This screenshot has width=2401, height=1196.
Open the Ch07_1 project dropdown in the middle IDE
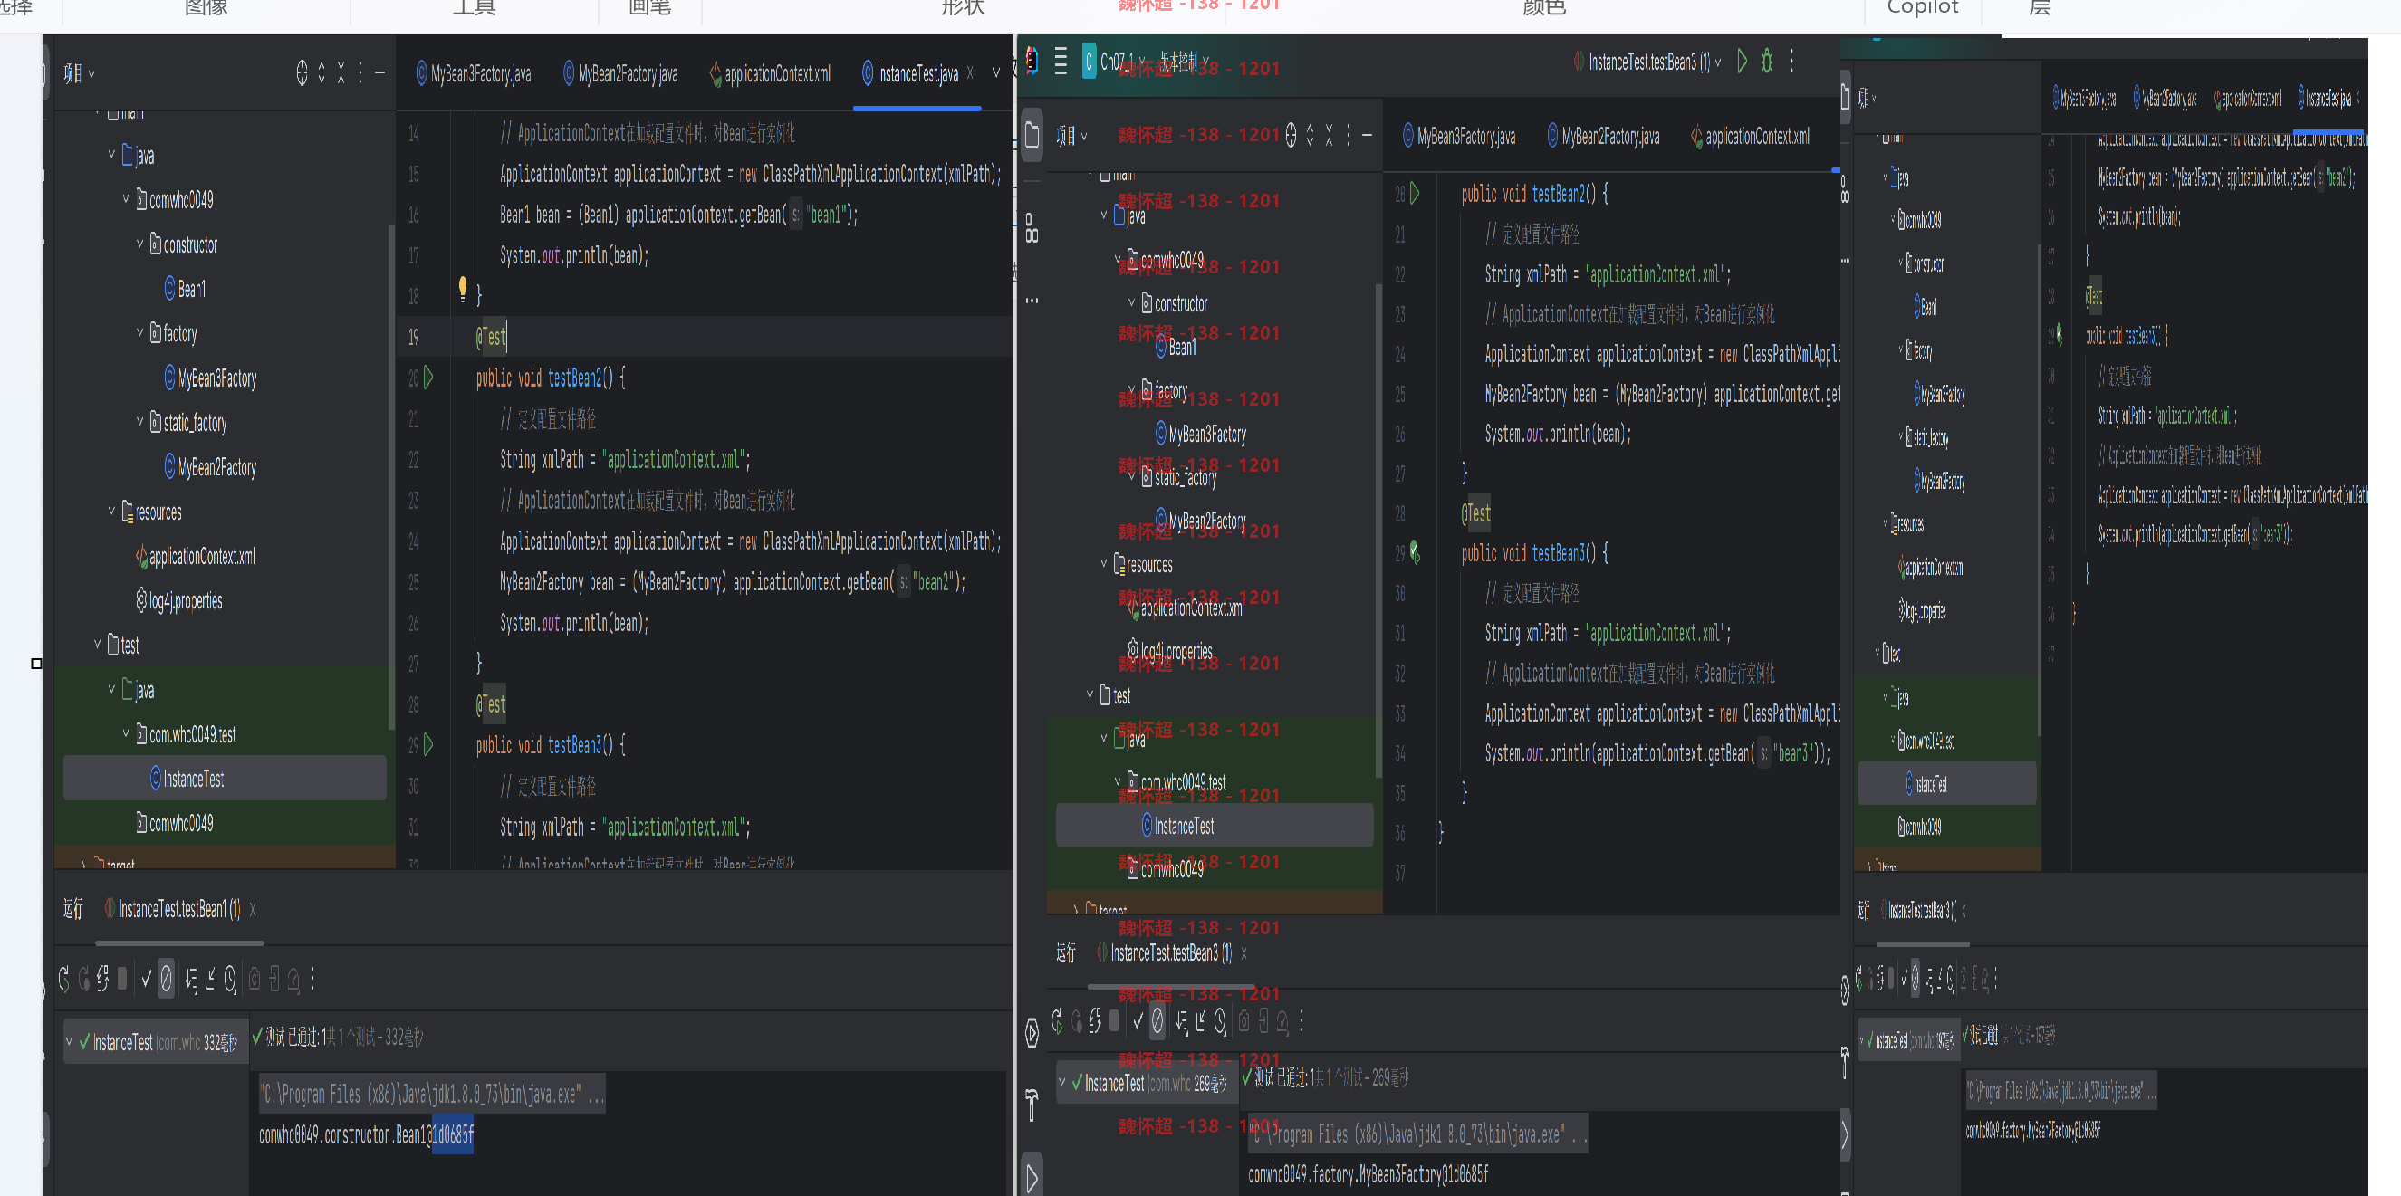click(1114, 62)
